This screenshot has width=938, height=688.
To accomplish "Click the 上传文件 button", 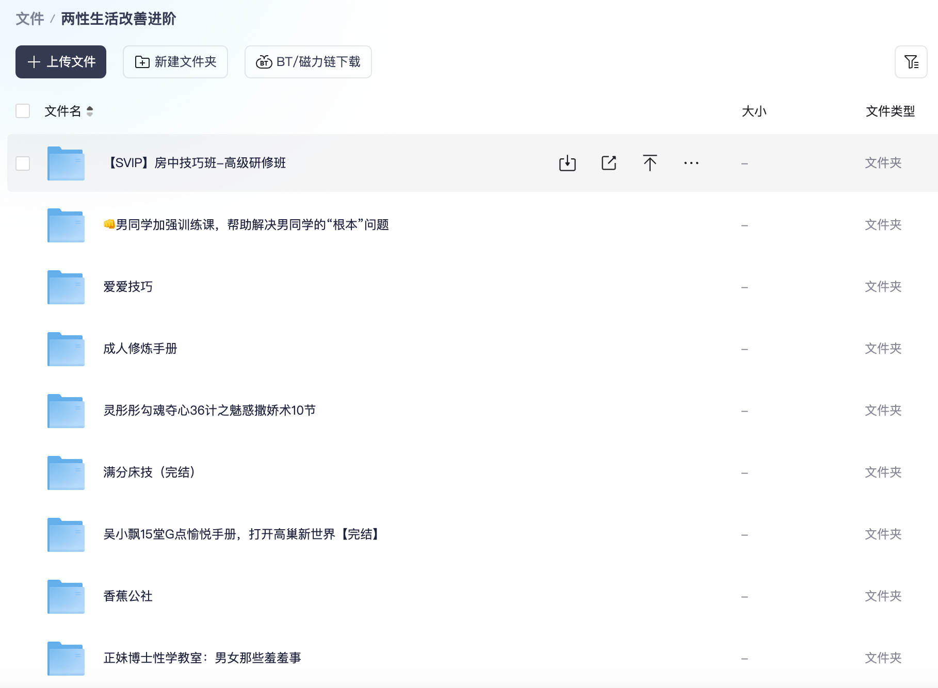I will coord(60,62).
